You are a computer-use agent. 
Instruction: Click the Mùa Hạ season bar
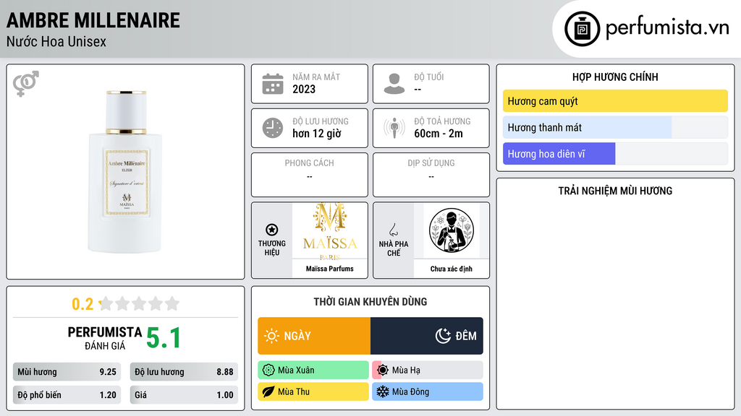point(428,370)
